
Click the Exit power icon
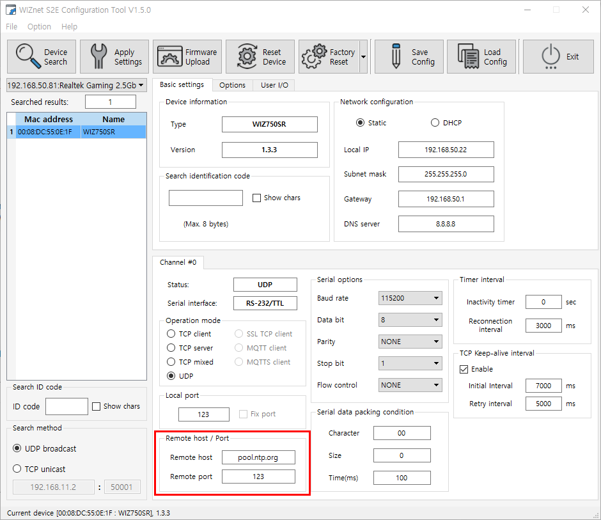[550, 56]
